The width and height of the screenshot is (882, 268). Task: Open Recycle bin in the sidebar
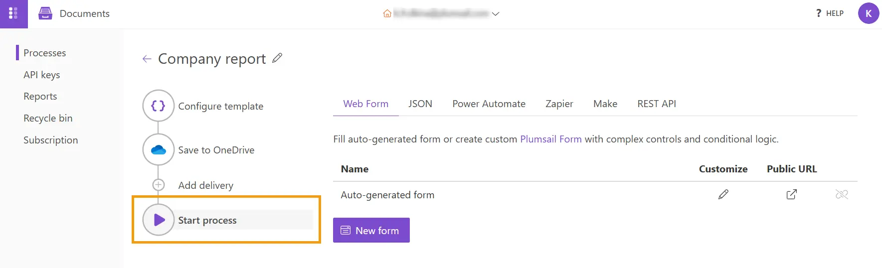pyautogui.click(x=48, y=118)
